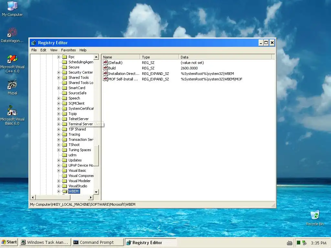Expand the Security Center key
Screen dimensions: 331x248
click(x=59, y=72)
